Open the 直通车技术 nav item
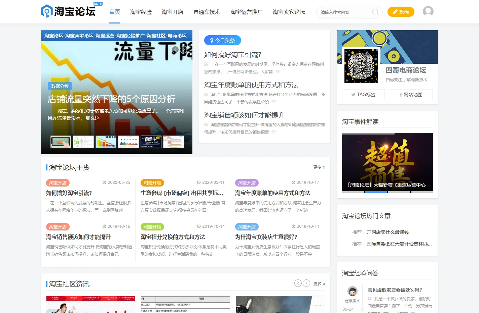The width and height of the screenshot is (479, 313). 207,12
